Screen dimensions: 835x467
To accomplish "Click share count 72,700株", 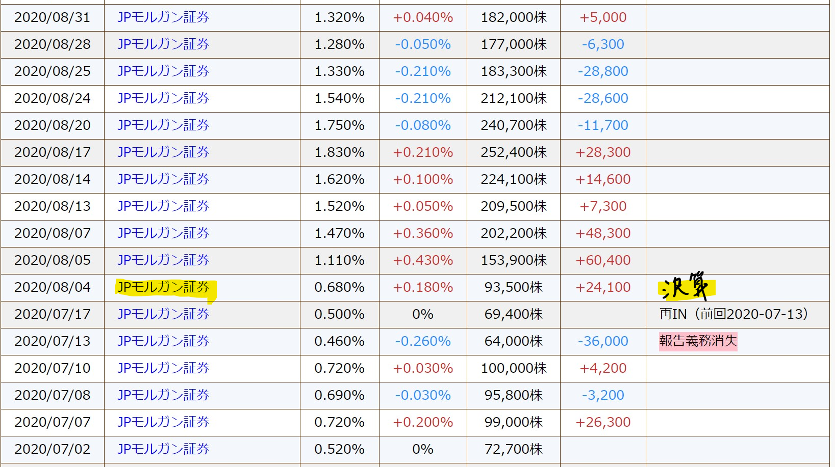I will (x=514, y=449).
